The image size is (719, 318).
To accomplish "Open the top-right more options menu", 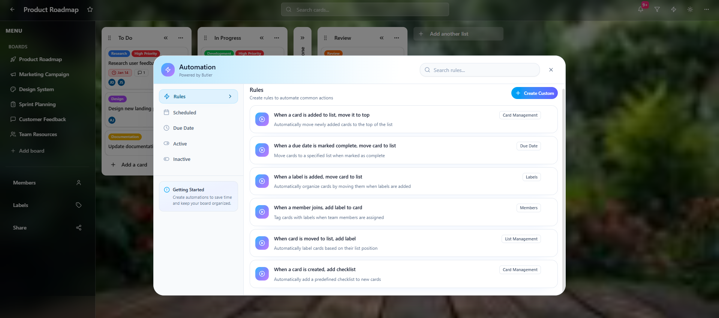I will pos(707,9).
